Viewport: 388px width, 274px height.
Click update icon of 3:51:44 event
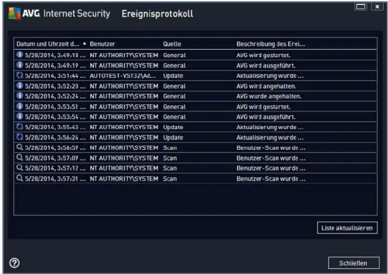click(x=20, y=75)
